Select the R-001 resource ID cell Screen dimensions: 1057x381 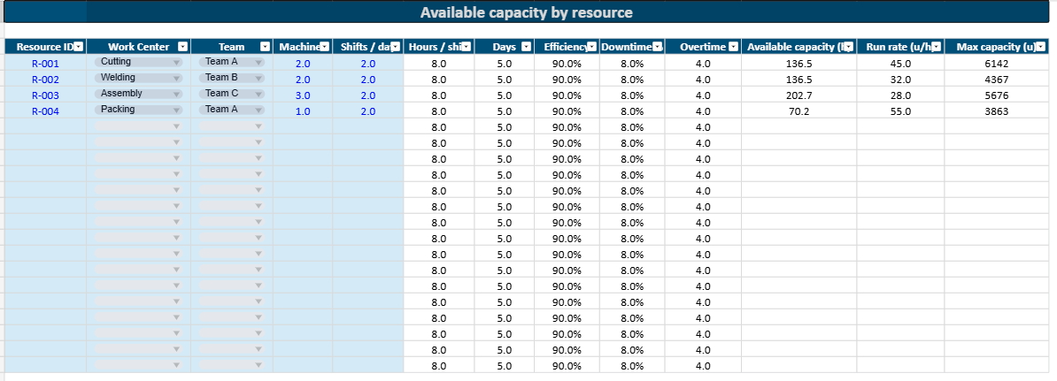[45, 64]
